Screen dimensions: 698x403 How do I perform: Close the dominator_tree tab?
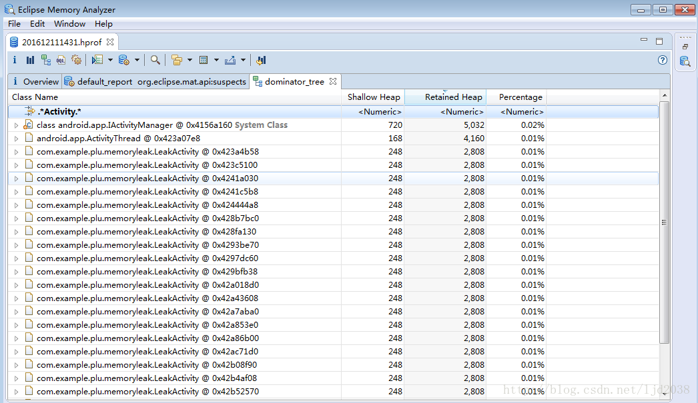[x=332, y=81]
